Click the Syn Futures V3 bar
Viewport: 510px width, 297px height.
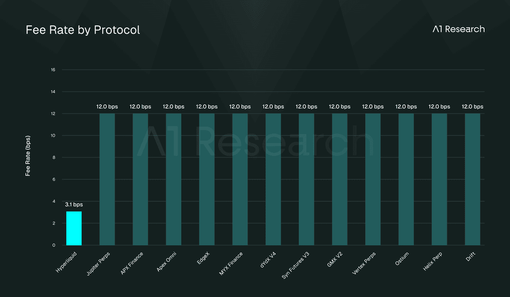pyautogui.click(x=306, y=179)
